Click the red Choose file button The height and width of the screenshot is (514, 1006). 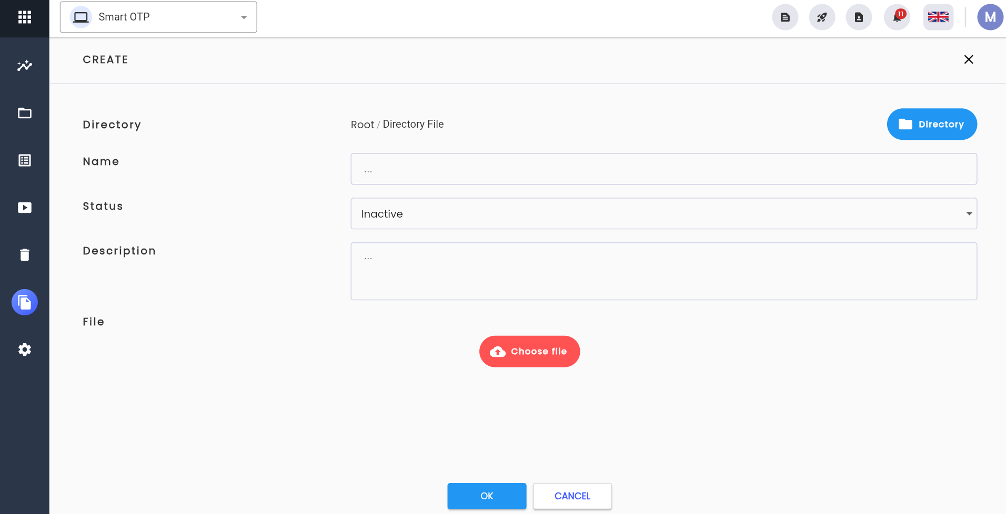(x=529, y=352)
